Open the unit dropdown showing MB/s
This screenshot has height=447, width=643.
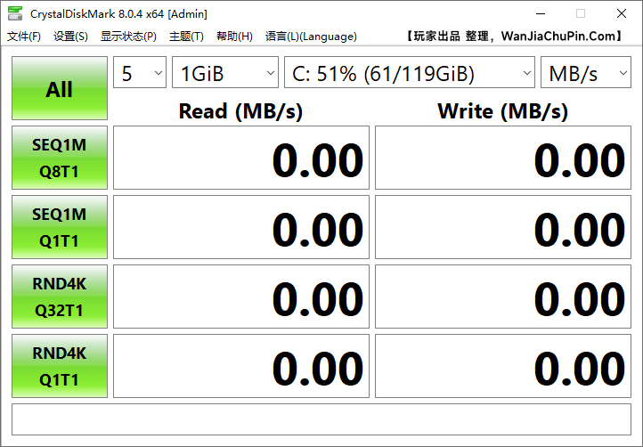coord(586,72)
